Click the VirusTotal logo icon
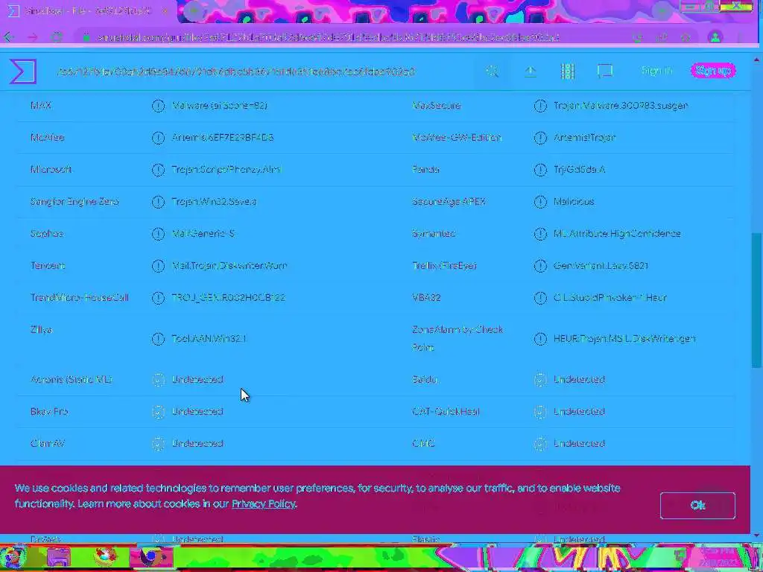 coord(23,71)
